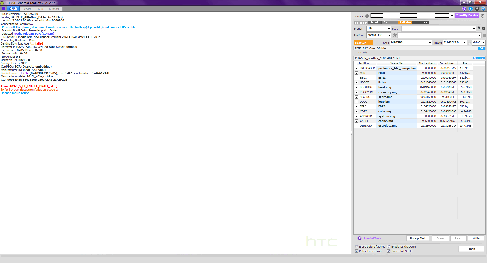Select the preloader_htc_europe.bin file cell
Image resolution: width=487 pixels, height=263 pixels.
[396, 68]
